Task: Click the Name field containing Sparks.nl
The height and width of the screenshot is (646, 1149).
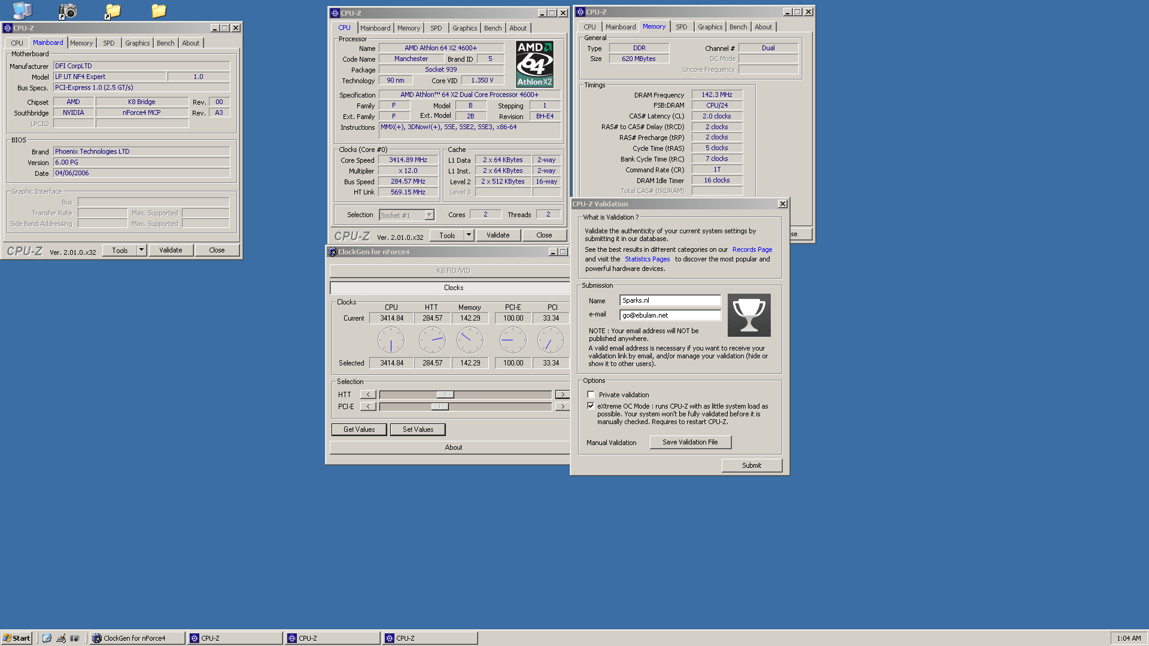Action: tap(670, 300)
